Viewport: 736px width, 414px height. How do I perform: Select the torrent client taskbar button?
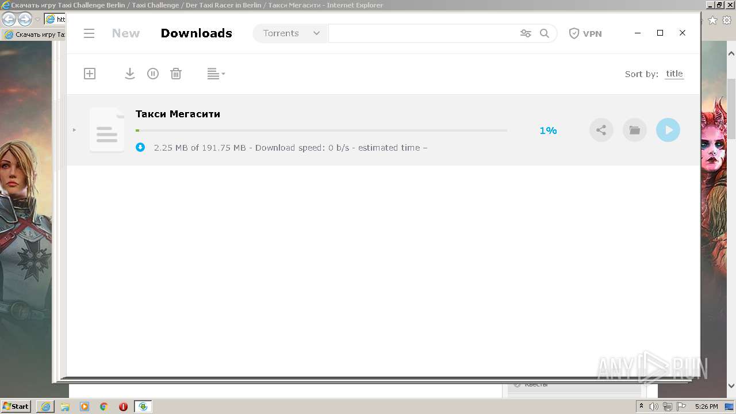(x=143, y=407)
